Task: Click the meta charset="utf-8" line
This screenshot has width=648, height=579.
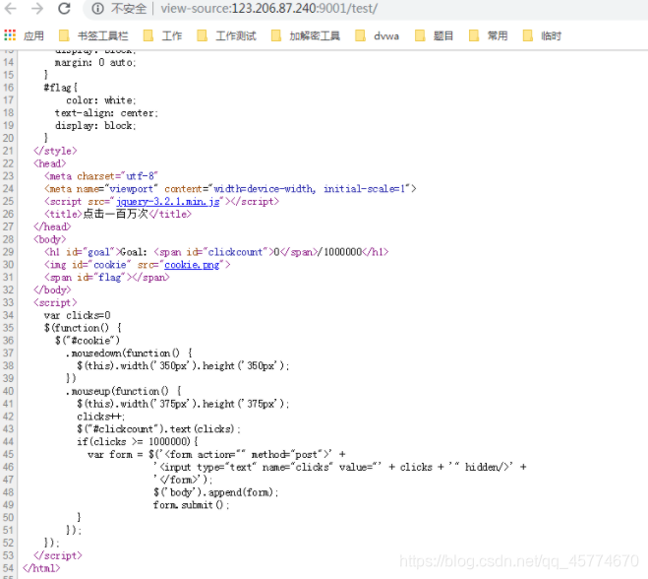Action: click(x=101, y=176)
